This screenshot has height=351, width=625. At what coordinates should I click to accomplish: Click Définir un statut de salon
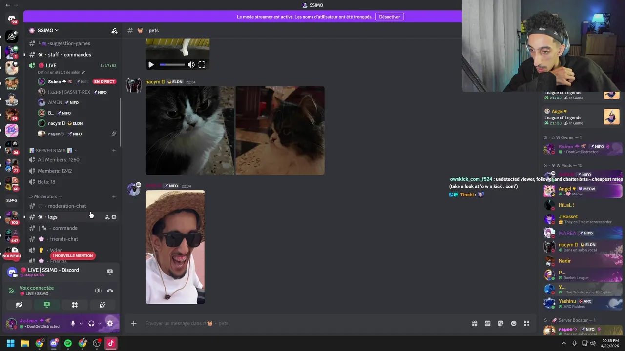click(x=62, y=72)
